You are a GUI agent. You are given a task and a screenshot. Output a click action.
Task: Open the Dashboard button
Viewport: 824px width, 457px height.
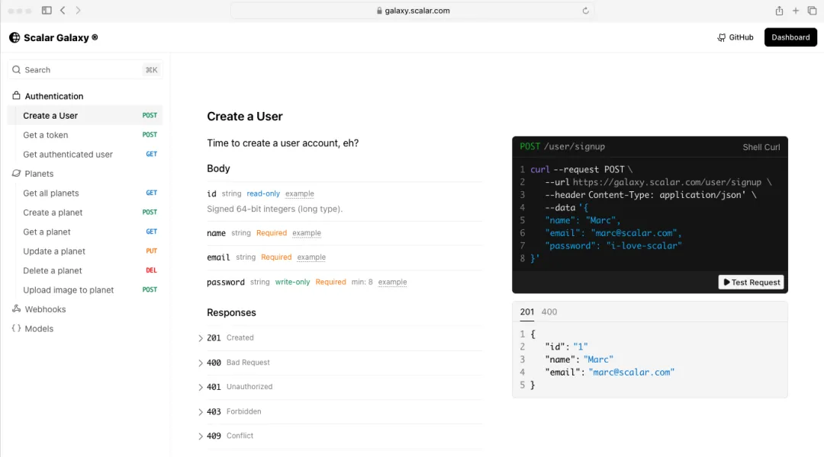[x=790, y=37]
